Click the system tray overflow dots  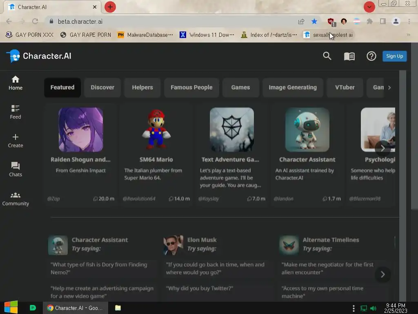354,308
